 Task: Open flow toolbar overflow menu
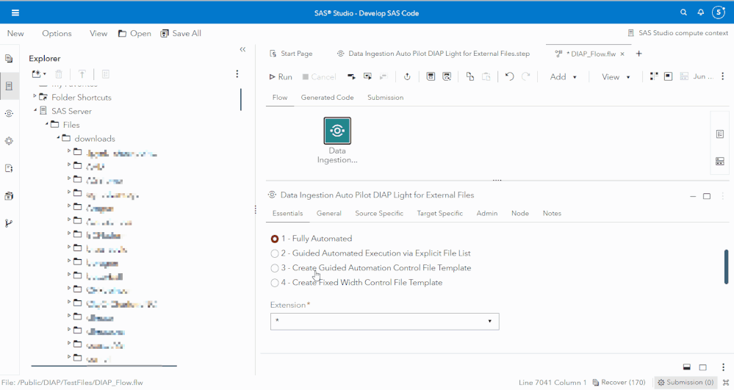[x=723, y=76]
